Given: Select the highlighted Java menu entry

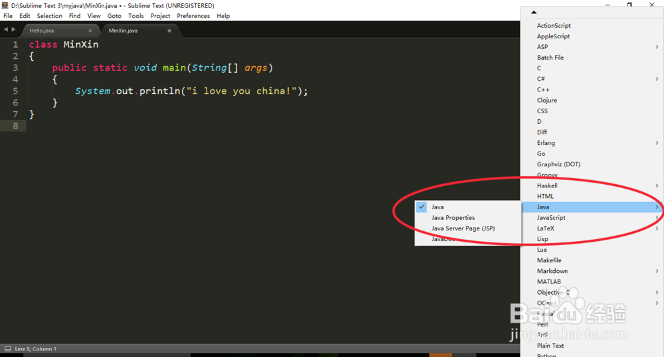Looking at the screenshot, I should coord(592,207).
